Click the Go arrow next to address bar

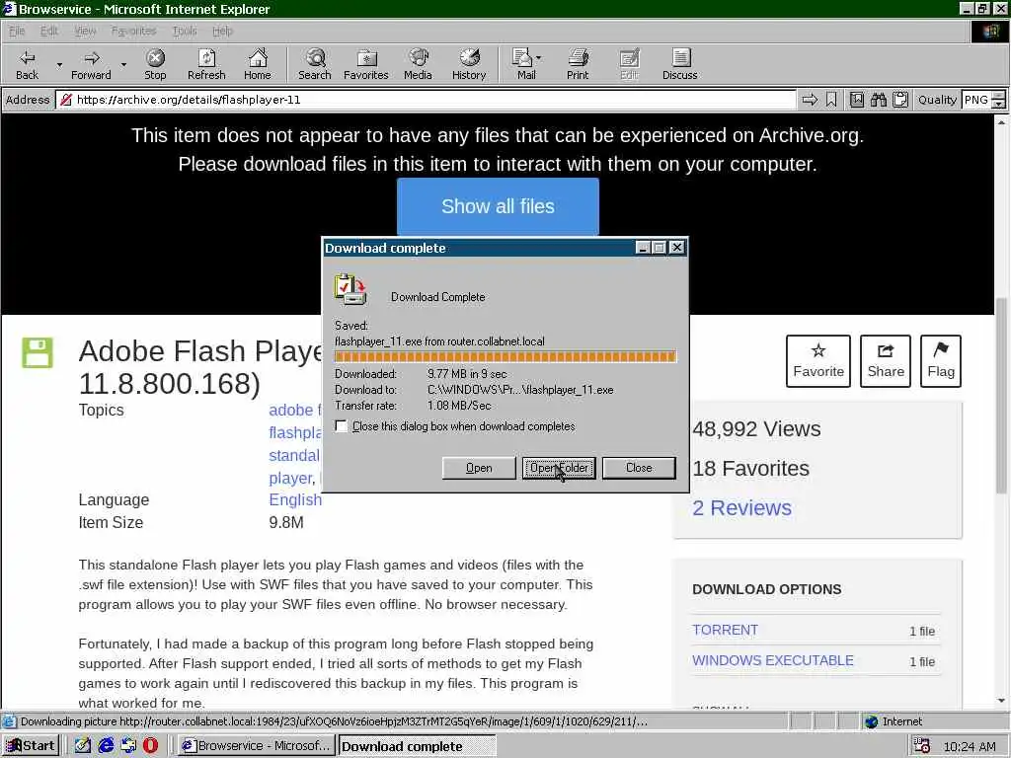click(810, 100)
